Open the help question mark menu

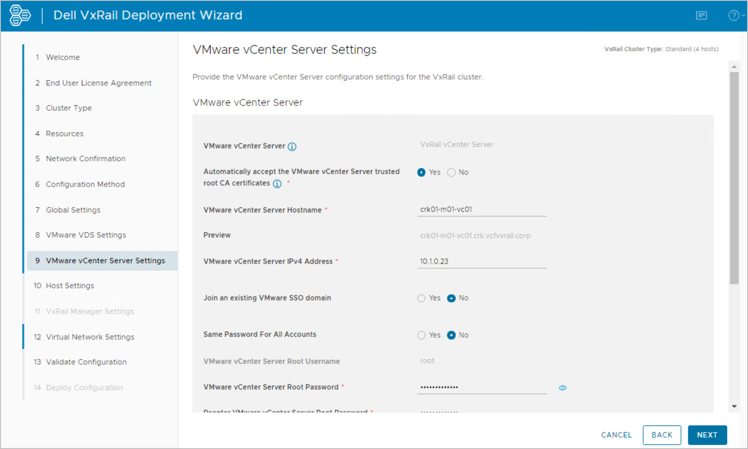(x=734, y=16)
